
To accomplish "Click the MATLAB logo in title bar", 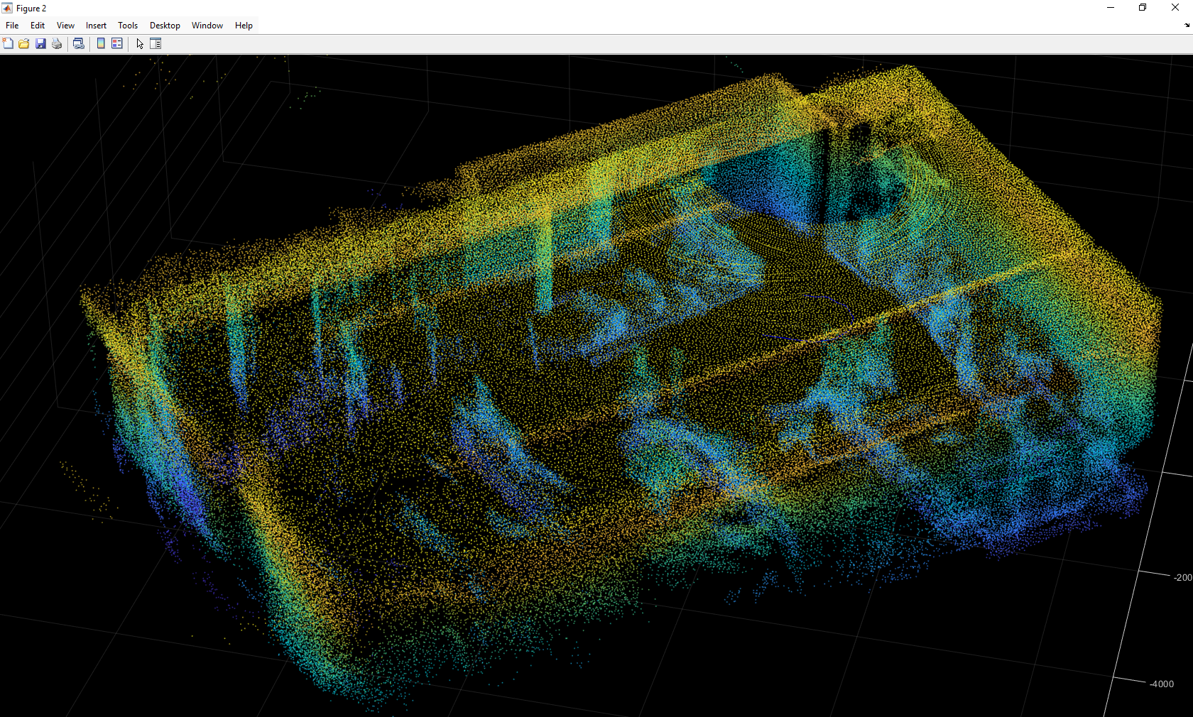I will click(x=7, y=9).
